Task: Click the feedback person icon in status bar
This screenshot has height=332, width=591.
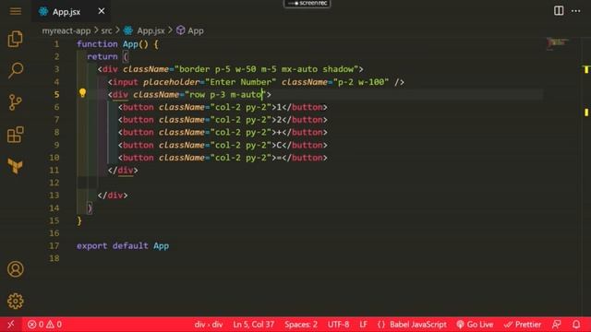Action: point(556,324)
